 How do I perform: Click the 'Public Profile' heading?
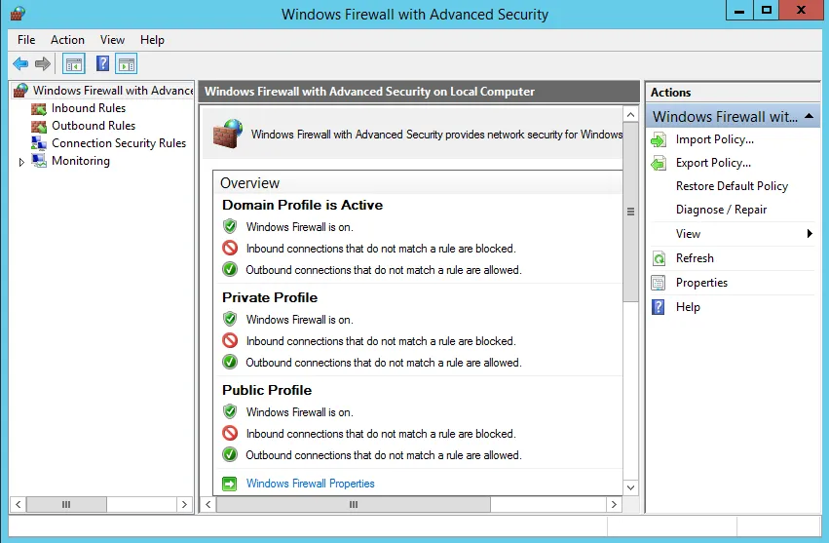point(267,390)
